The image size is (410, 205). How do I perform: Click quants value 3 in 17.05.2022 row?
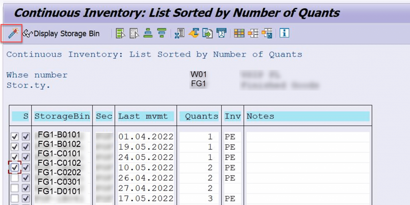[210, 198]
